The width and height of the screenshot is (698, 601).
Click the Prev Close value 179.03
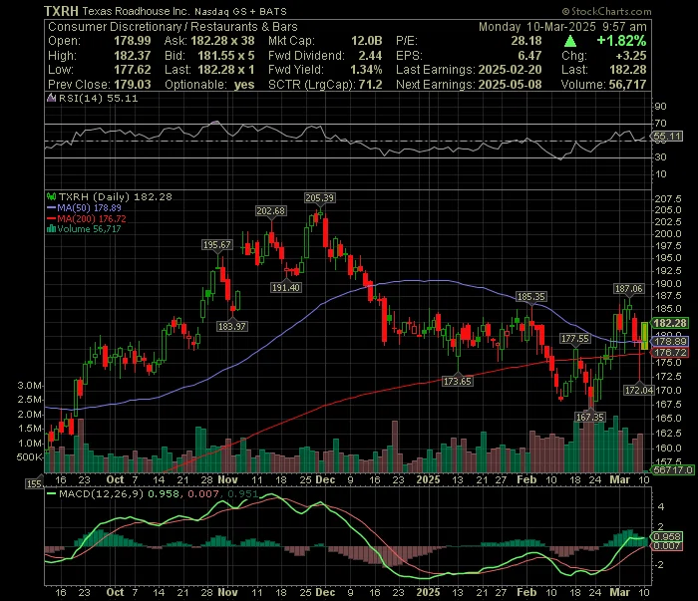(x=133, y=85)
